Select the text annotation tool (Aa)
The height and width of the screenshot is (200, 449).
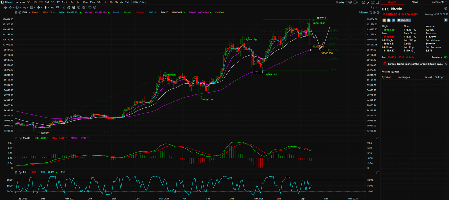[x=52, y=8]
